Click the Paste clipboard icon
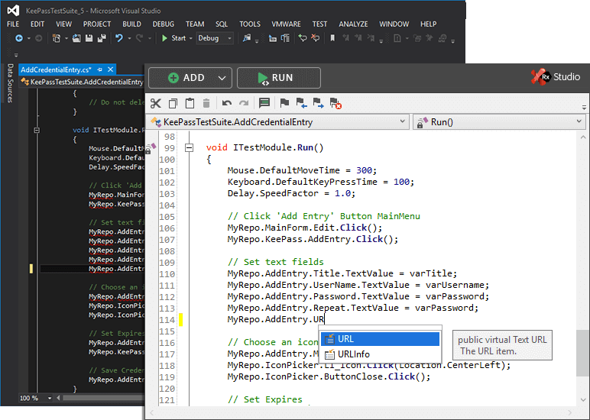 pyautogui.click(x=190, y=103)
